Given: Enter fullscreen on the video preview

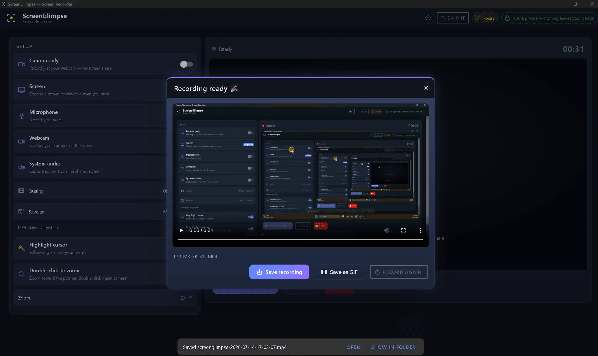Looking at the screenshot, I should [x=403, y=230].
